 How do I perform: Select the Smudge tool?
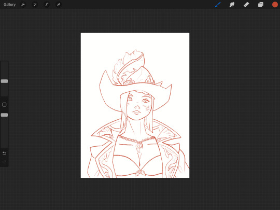(232, 5)
